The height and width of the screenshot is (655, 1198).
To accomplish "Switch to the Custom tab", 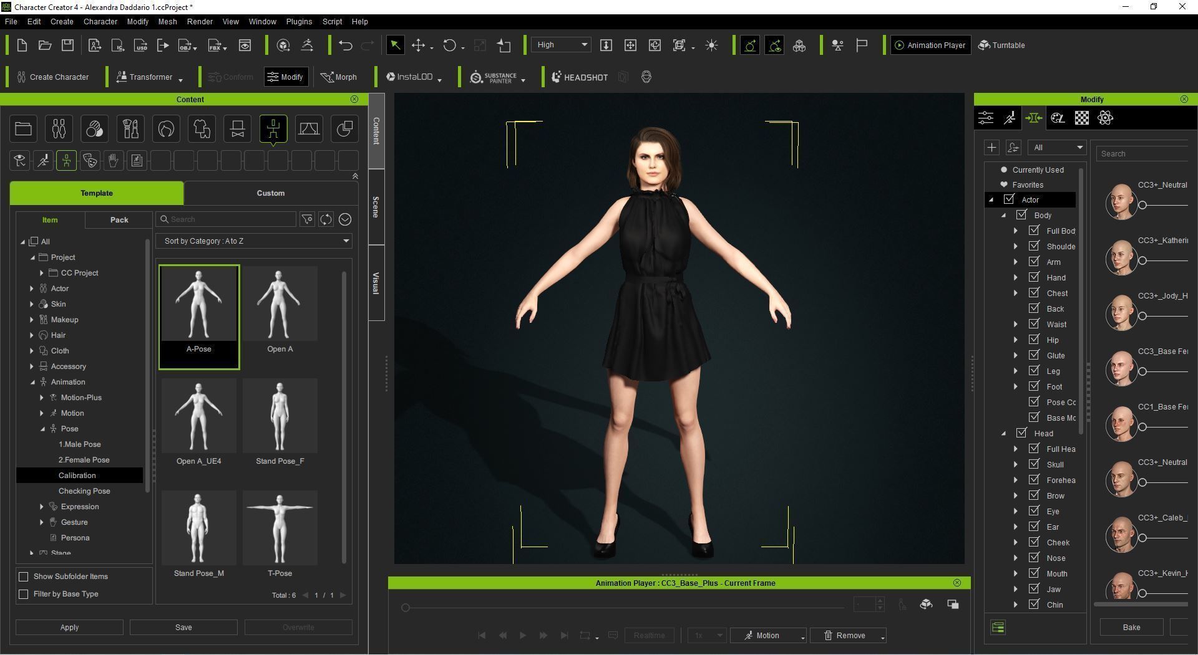I will (270, 193).
